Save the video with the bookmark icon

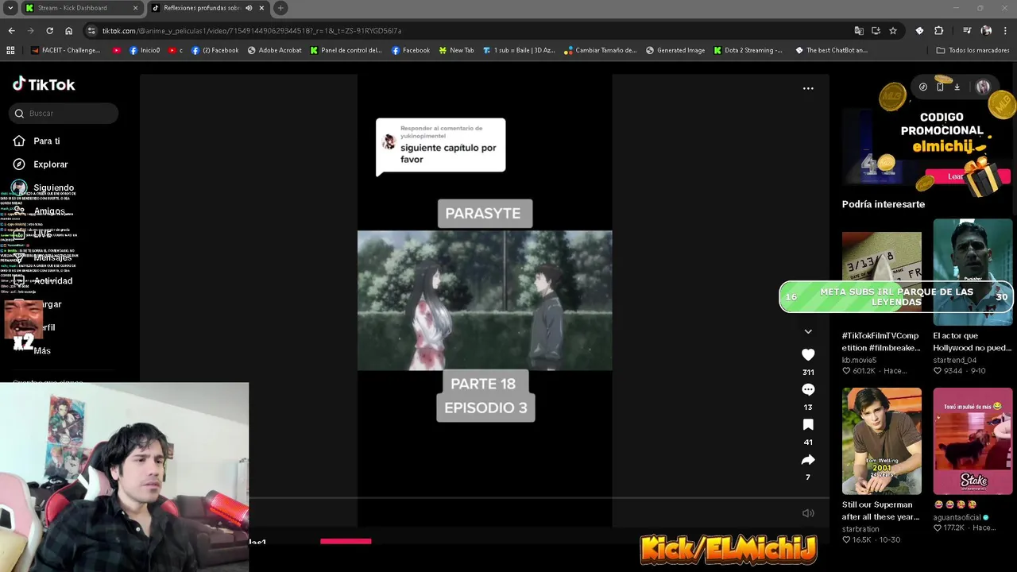(x=808, y=425)
